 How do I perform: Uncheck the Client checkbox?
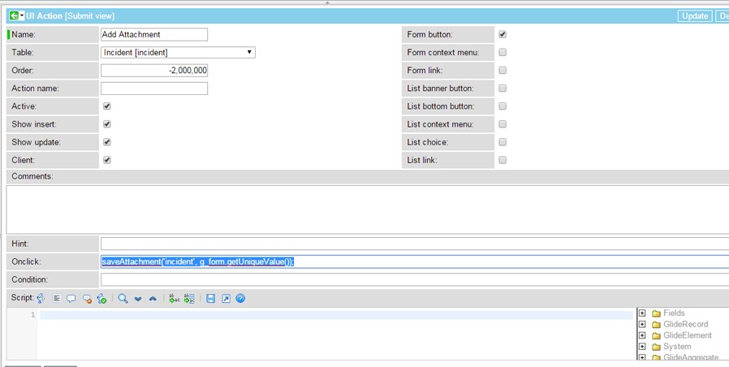coord(107,160)
